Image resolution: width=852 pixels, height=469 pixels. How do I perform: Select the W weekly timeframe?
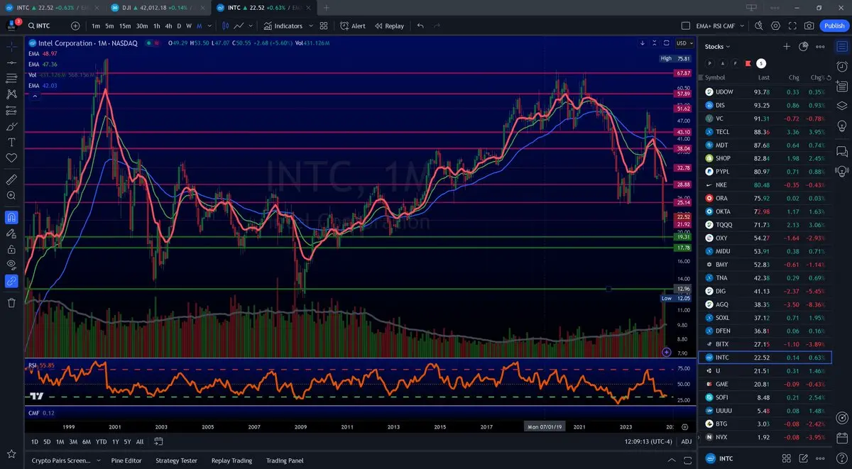(x=189, y=26)
